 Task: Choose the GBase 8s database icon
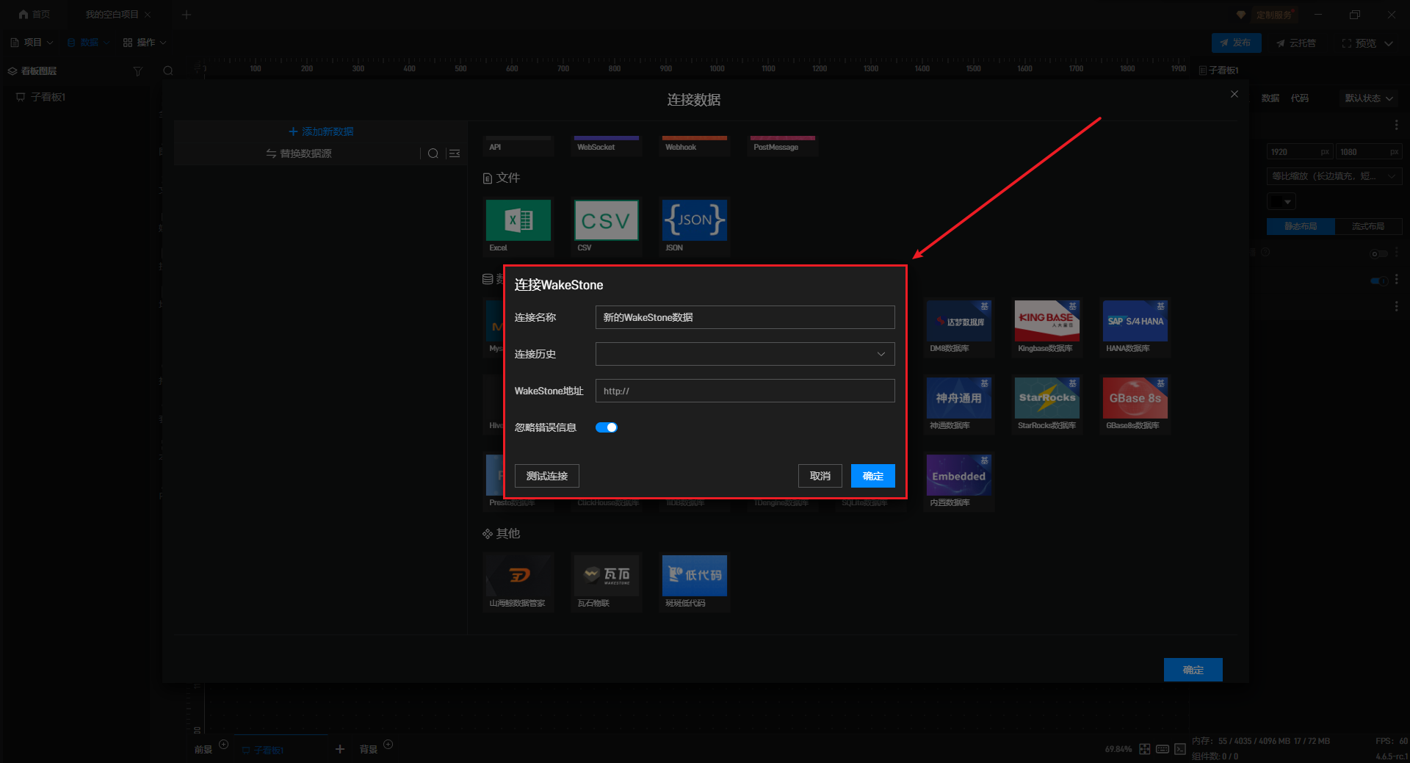coord(1135,398)
